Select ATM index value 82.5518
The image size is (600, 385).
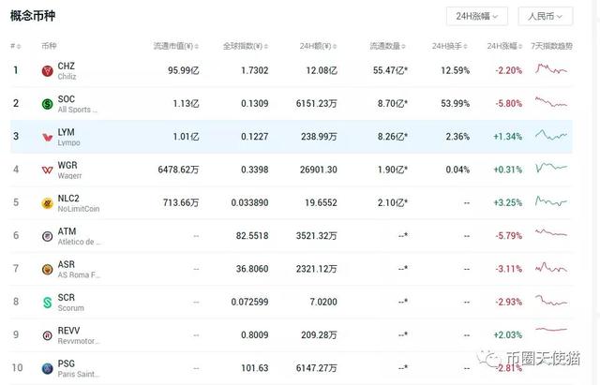click(x=252, y=236)
